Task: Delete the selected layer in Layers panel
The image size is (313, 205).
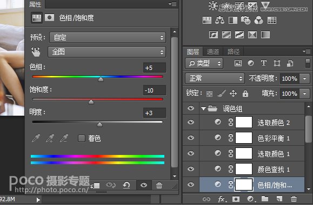Action: click(x=294, y=199)
